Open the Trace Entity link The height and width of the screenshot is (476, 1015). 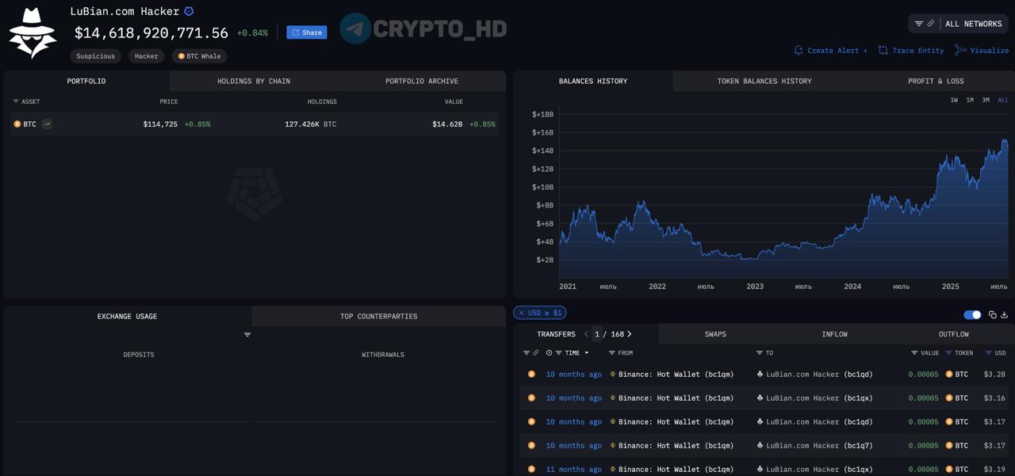coord(911,51)
